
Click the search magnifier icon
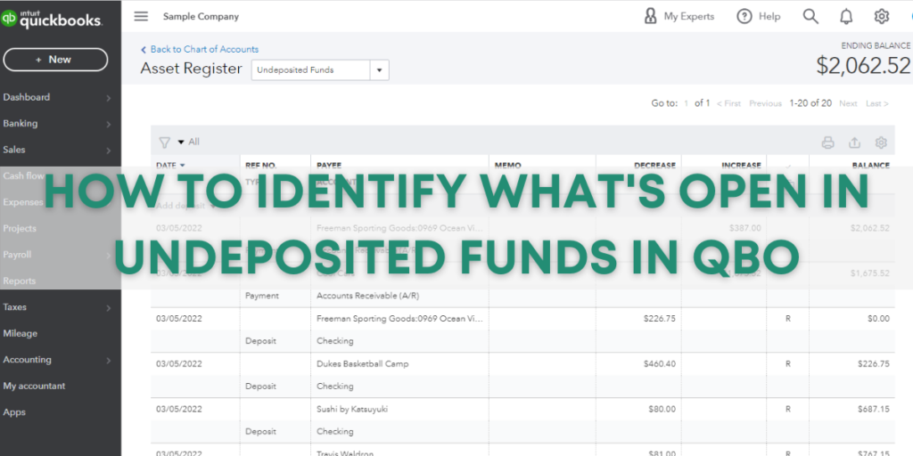810,16
